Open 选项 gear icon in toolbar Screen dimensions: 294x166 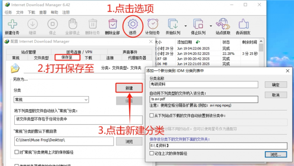click(133, 24)
